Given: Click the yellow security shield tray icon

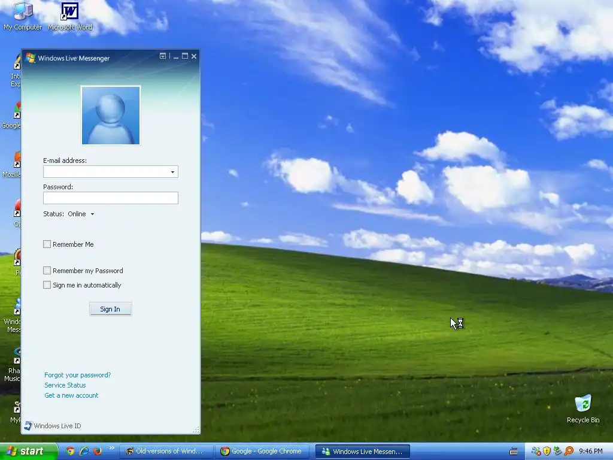Looking at the screenshot, I should pyautogui.click(x=547, y=452).
